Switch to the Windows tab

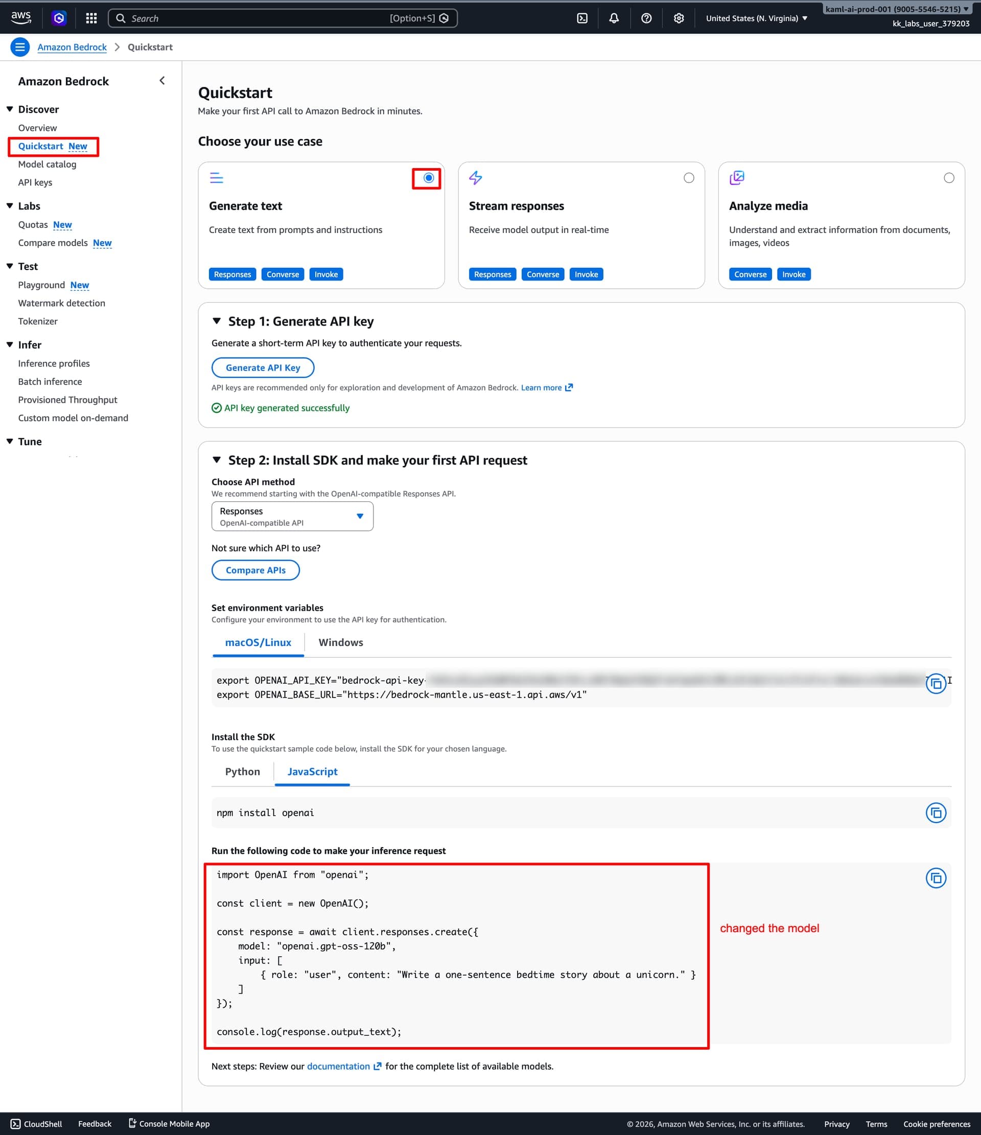pos(340,642)
